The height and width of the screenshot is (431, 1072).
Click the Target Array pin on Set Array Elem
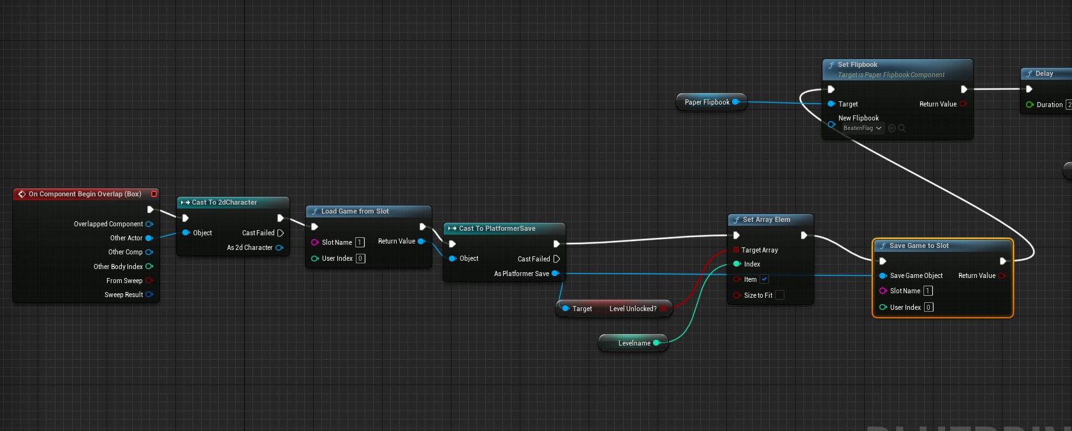click(x=736, y=250)
